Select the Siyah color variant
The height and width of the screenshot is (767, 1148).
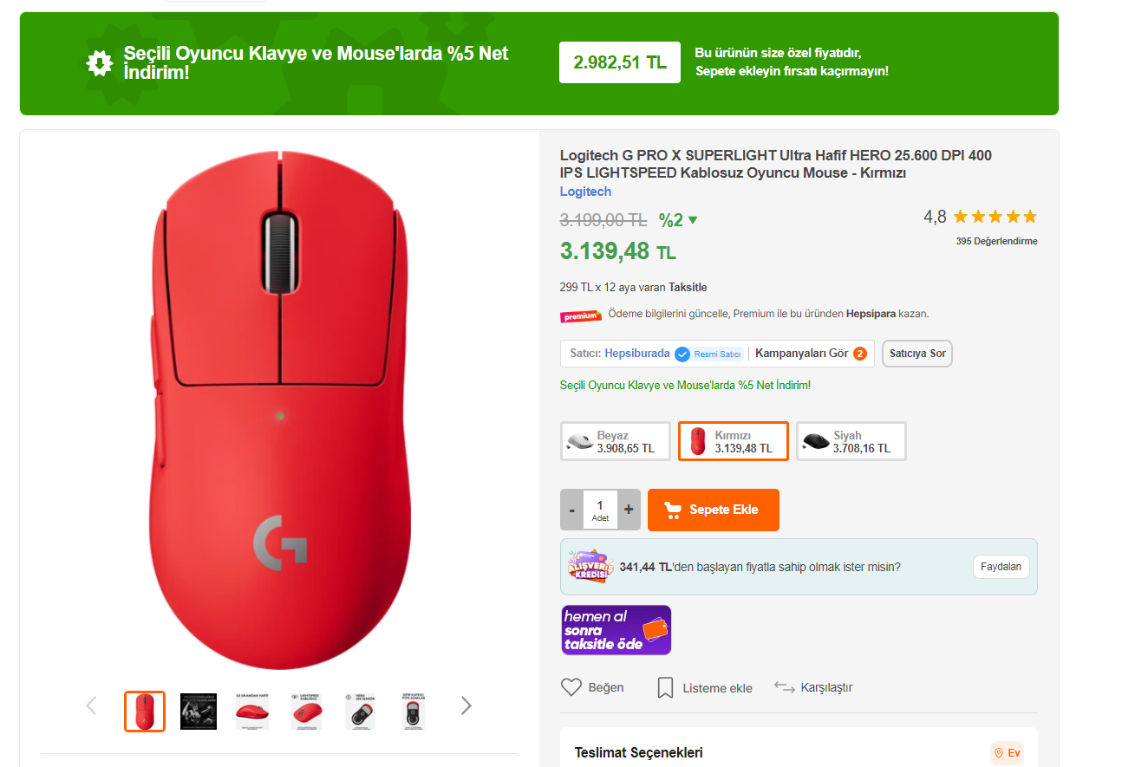tap(851, 441)
